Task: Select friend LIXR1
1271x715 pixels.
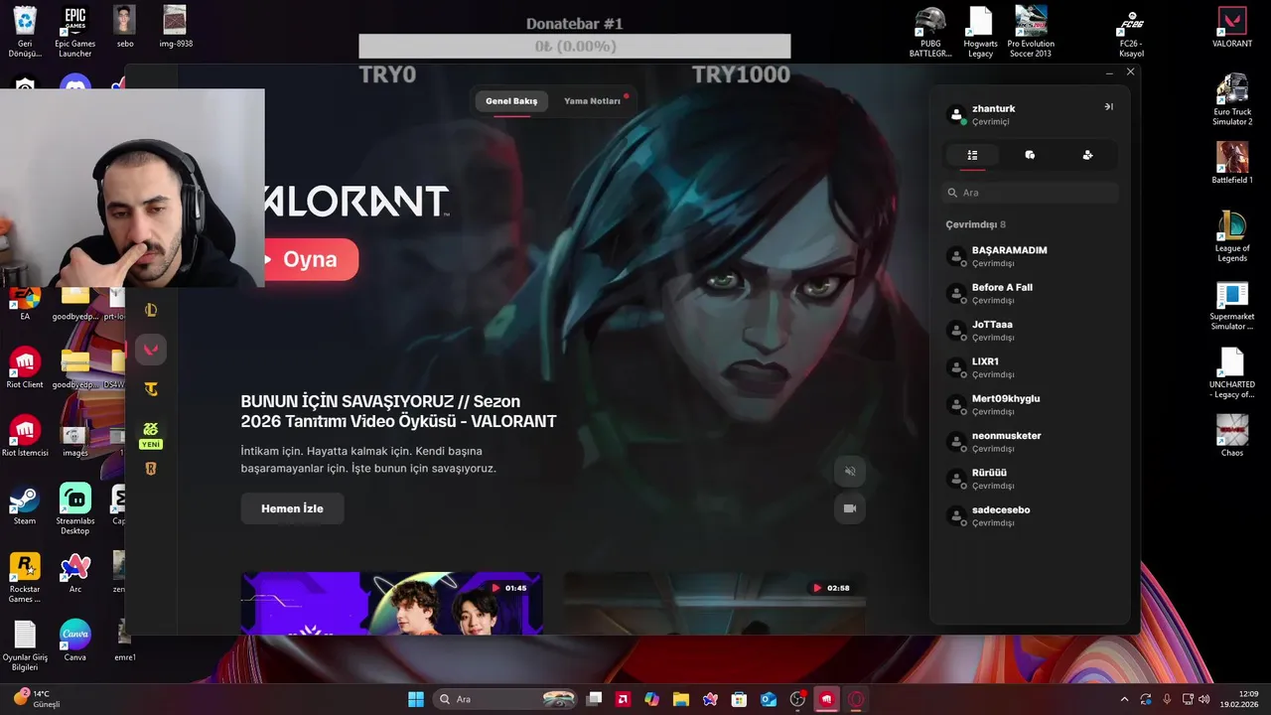Action: [x=1031, y=367]
